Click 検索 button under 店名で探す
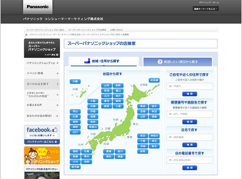This screenshot has width=242, height=179. point(190,145)
